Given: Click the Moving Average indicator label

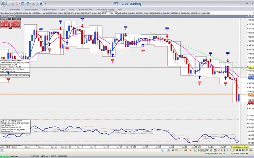Looking at the screenshot, I should tap(15, 76).
